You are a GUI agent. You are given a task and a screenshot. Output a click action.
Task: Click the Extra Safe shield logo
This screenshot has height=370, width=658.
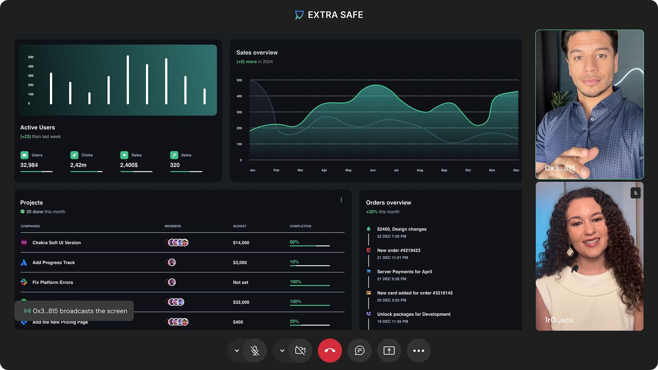click(299, 15)
